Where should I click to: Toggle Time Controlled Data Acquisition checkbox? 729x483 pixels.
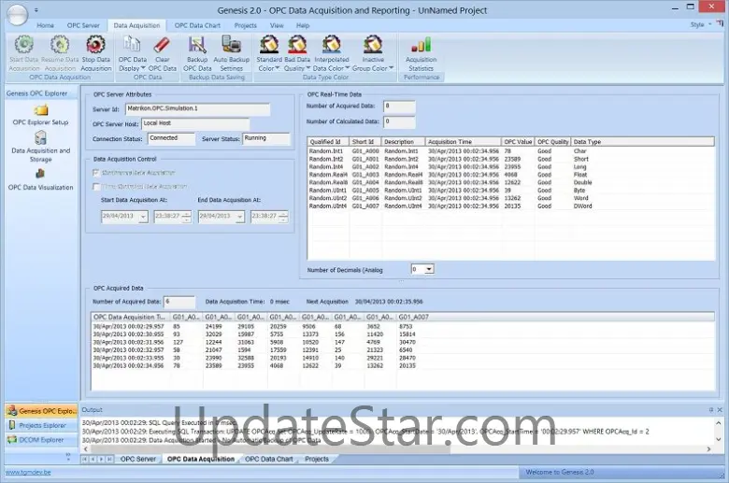pos(96,187)
